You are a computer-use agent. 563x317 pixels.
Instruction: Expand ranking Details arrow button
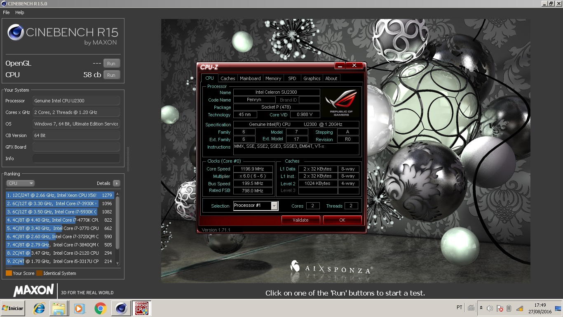116,183
